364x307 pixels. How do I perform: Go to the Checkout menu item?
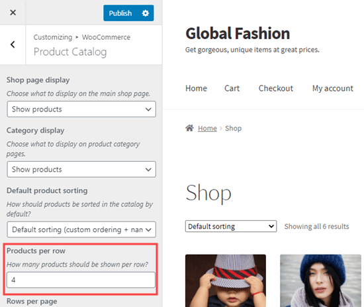276,88
